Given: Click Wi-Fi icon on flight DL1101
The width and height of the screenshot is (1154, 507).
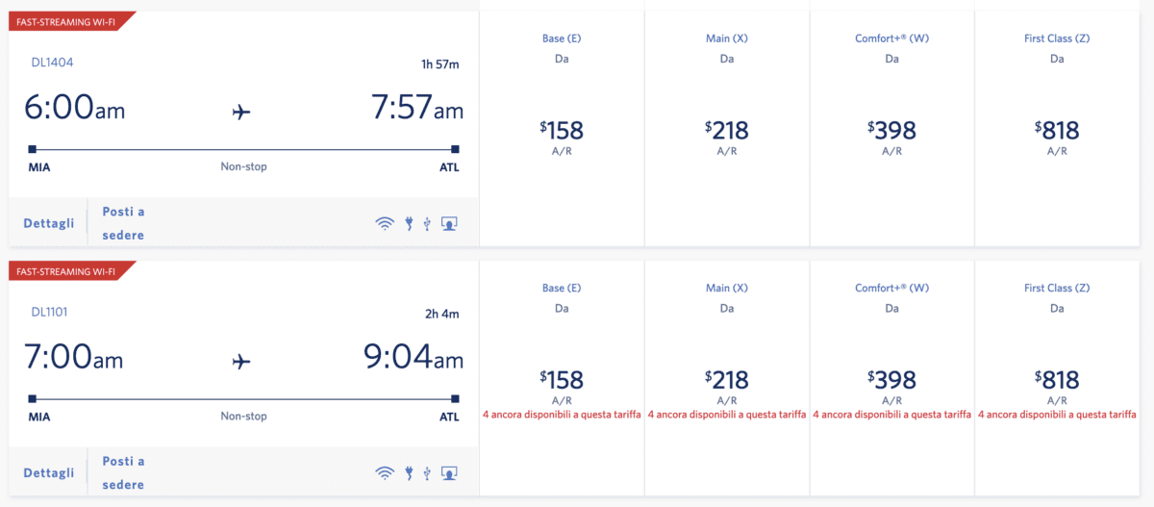Looking at the screenshot, I should point(385,472).
